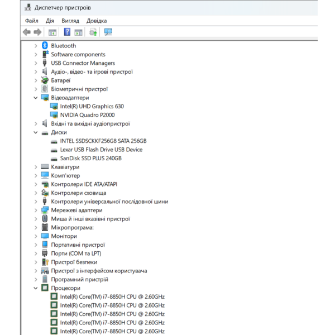Select the USB Connector Managers label
The image size is (335, 335).
click(83, 63)
